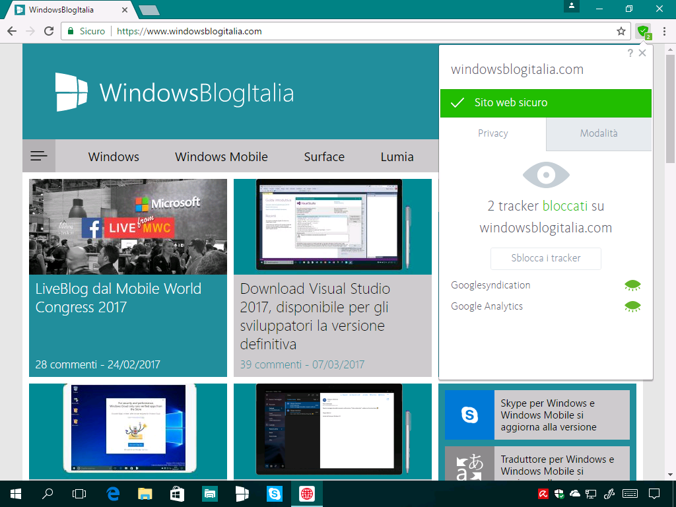Image resolution: width=676 pixels, height=507 pixels.
Task: Open Task View from taskbar
Action: tap(79, 494)
